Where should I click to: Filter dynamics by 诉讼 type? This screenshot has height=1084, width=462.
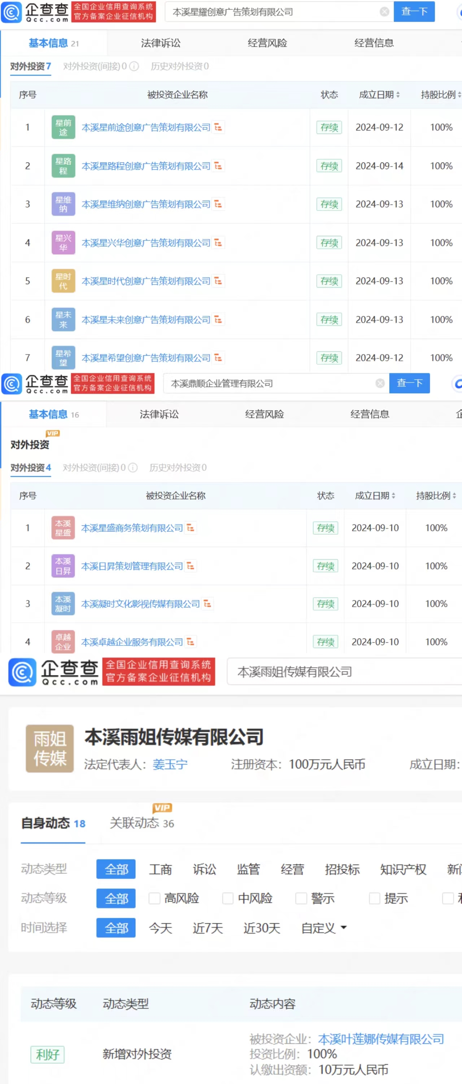tap(205, 870)
